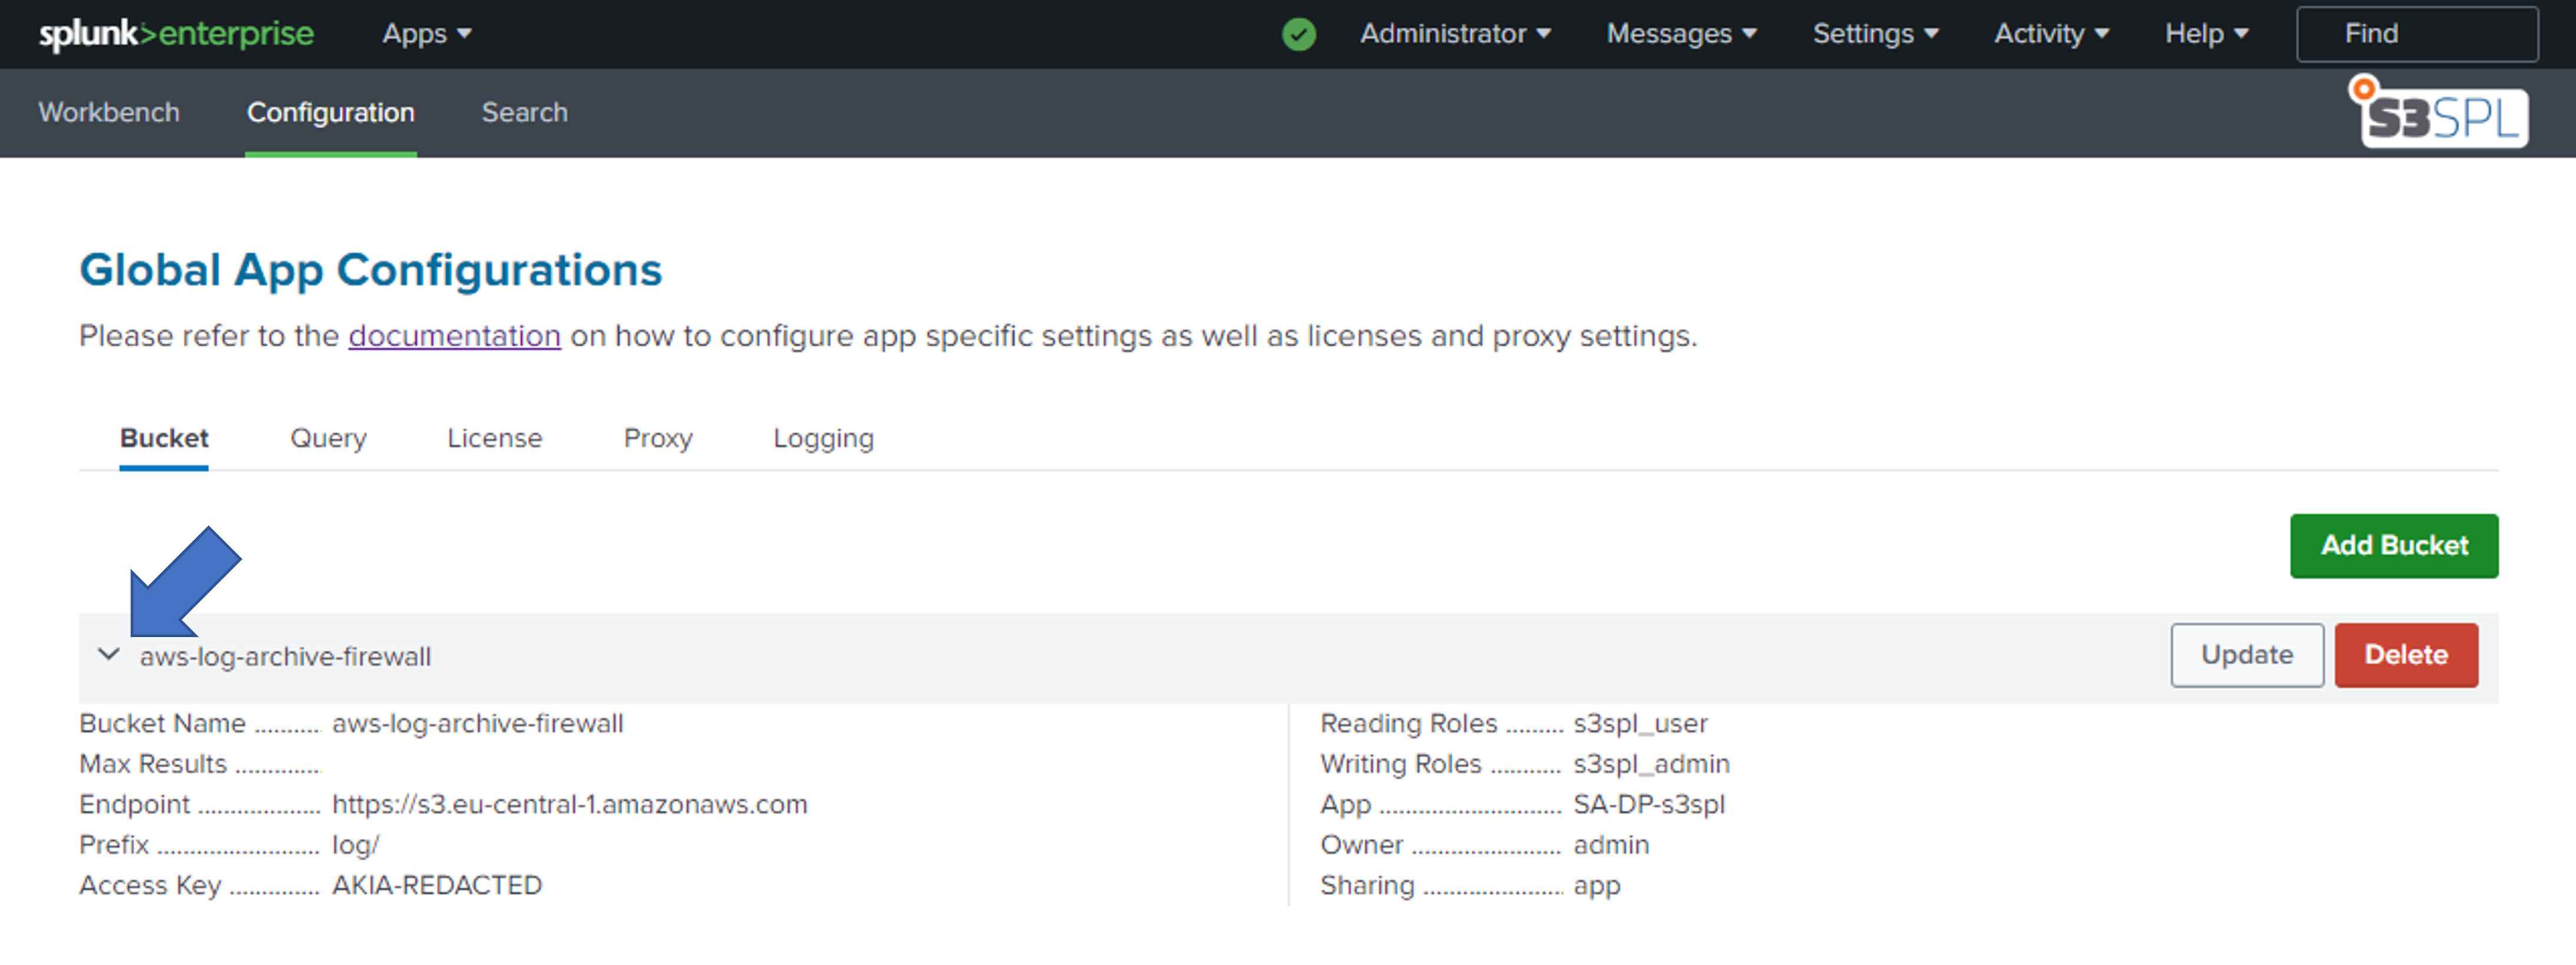Select the Proxy tab
2576x965 pixels.
coord(657,438)
